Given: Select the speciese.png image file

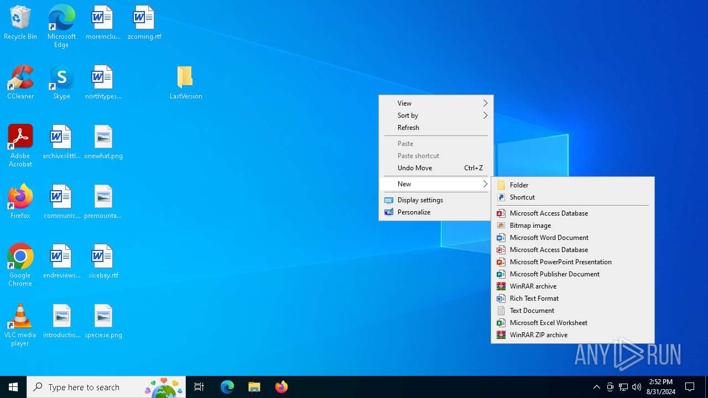Looking at the screenshot, I should pos(103,322).
